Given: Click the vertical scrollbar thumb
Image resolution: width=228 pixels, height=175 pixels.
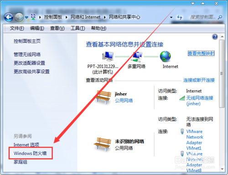Looking at the screenshot, I should click(x=222, y=74).
